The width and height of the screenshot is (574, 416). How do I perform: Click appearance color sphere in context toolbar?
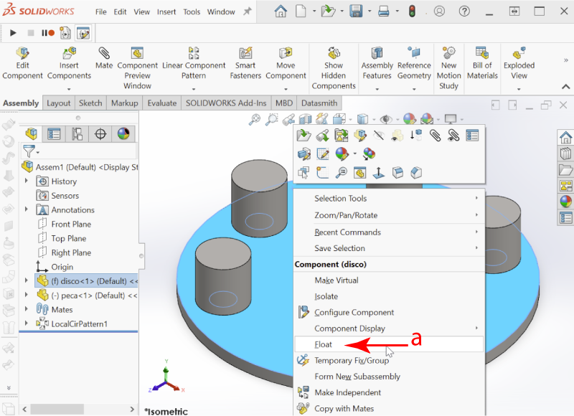[x=342, y=154]
